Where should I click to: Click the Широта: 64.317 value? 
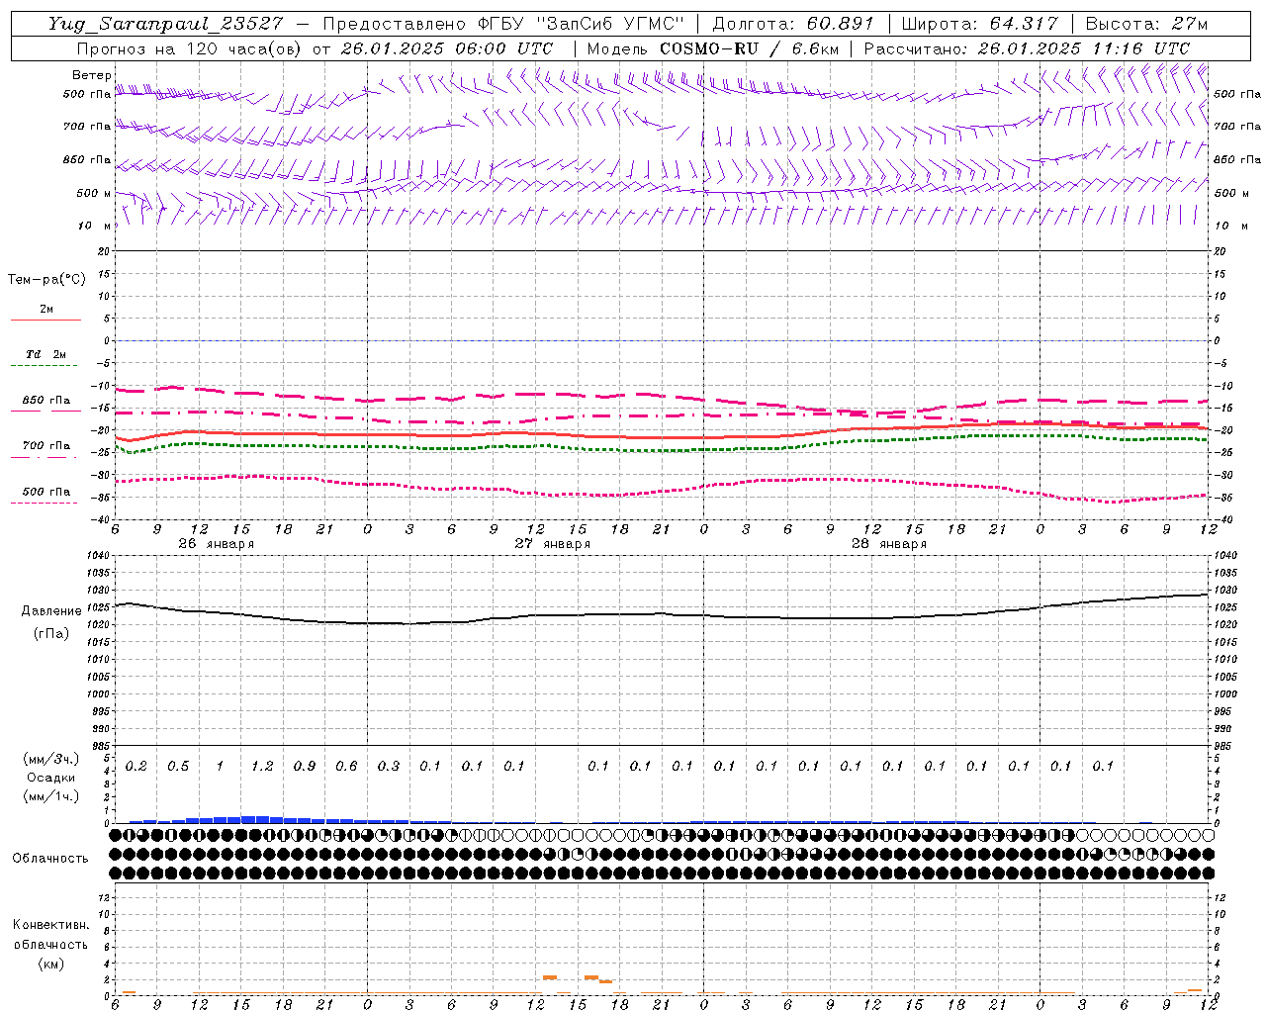pos(979,24)
